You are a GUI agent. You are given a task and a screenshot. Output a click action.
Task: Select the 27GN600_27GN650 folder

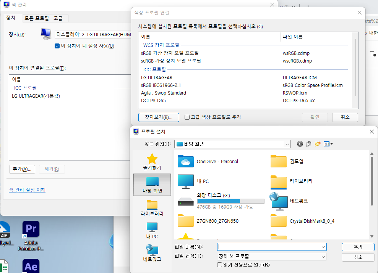(x=208, y=221)
